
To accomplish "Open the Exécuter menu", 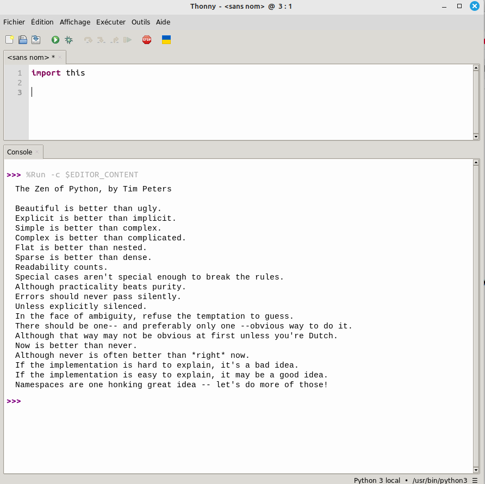I will (111, 22).
